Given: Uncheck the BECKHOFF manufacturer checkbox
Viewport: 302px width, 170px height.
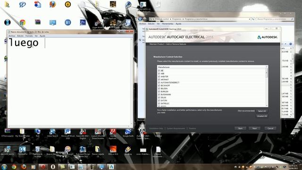Looking at the screenshot, I should 159,85.
